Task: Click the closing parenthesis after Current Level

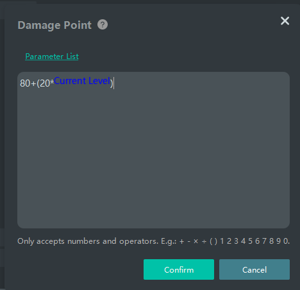Action: tap(112, 83)
